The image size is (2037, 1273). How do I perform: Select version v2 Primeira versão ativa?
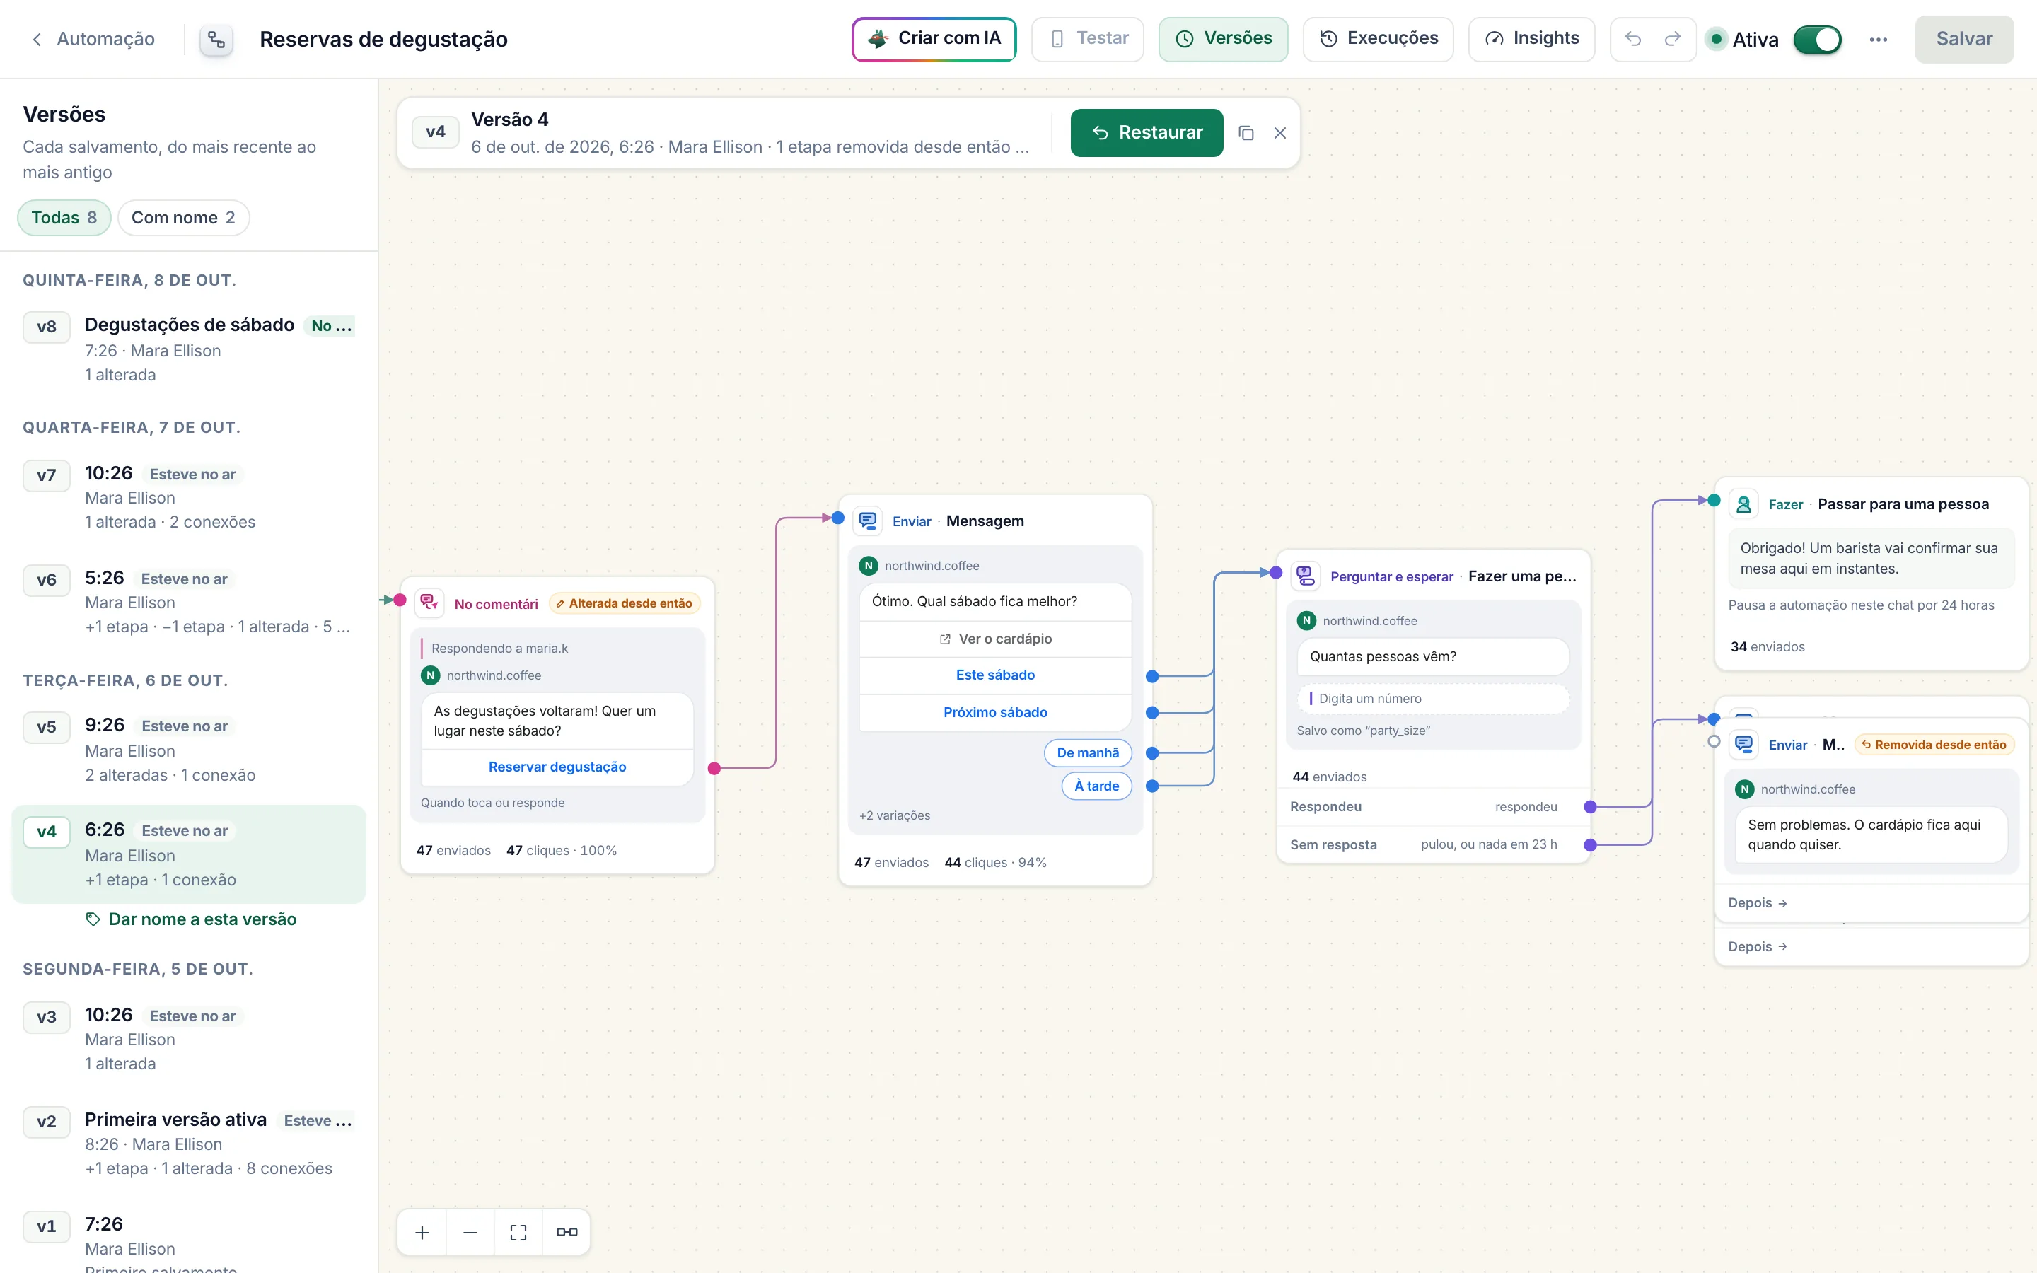[x=189, y=1144]
